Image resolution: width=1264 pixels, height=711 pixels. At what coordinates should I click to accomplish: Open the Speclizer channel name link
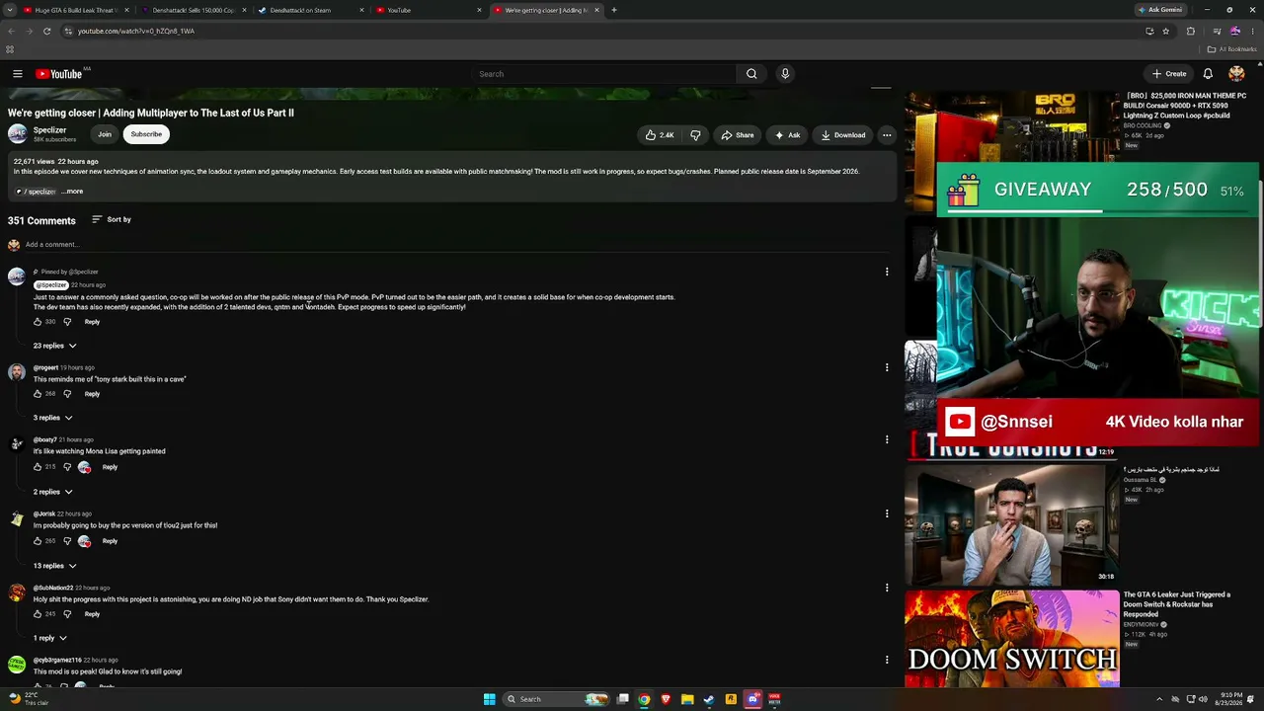tap(50, 130)
